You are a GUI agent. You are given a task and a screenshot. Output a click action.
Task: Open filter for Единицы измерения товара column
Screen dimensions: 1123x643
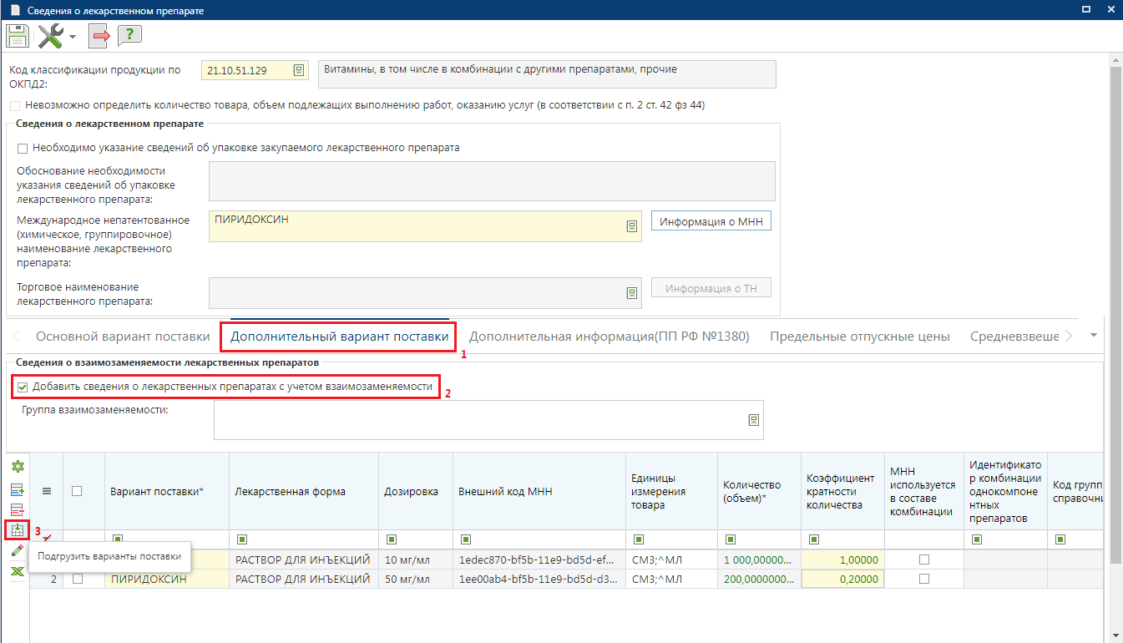coord(639,539)
